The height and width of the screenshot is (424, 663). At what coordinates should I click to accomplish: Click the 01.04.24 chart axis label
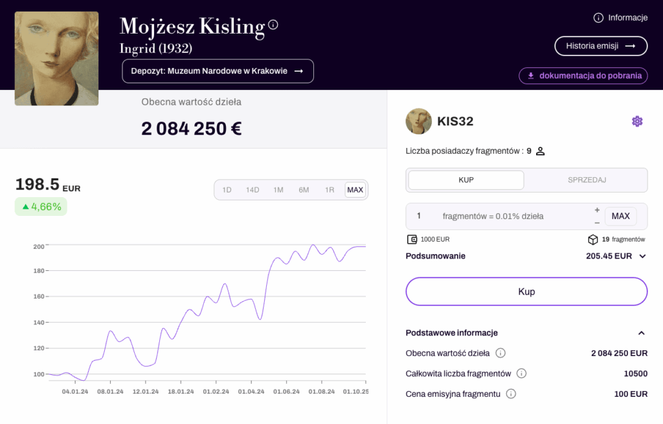pos(251,392)
